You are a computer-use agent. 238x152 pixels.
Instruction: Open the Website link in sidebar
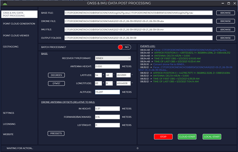(x=8, y=134)
